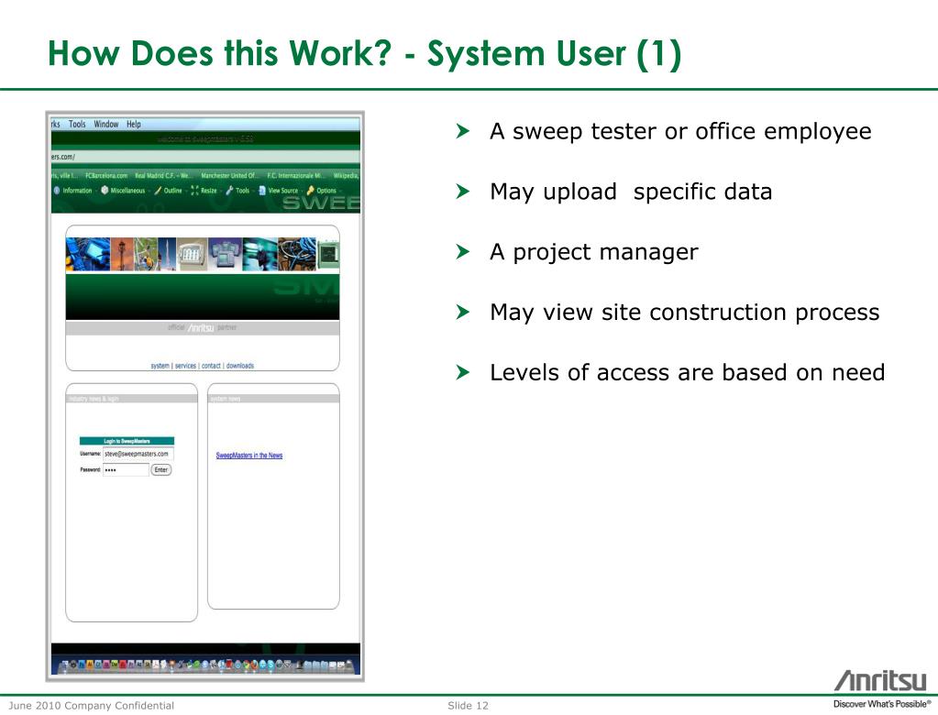Open the Help menu
Screen dimensions: 938x715
133,125
